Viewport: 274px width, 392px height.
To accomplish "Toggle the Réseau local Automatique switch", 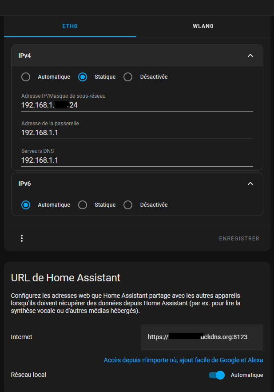I will [217, 375].
